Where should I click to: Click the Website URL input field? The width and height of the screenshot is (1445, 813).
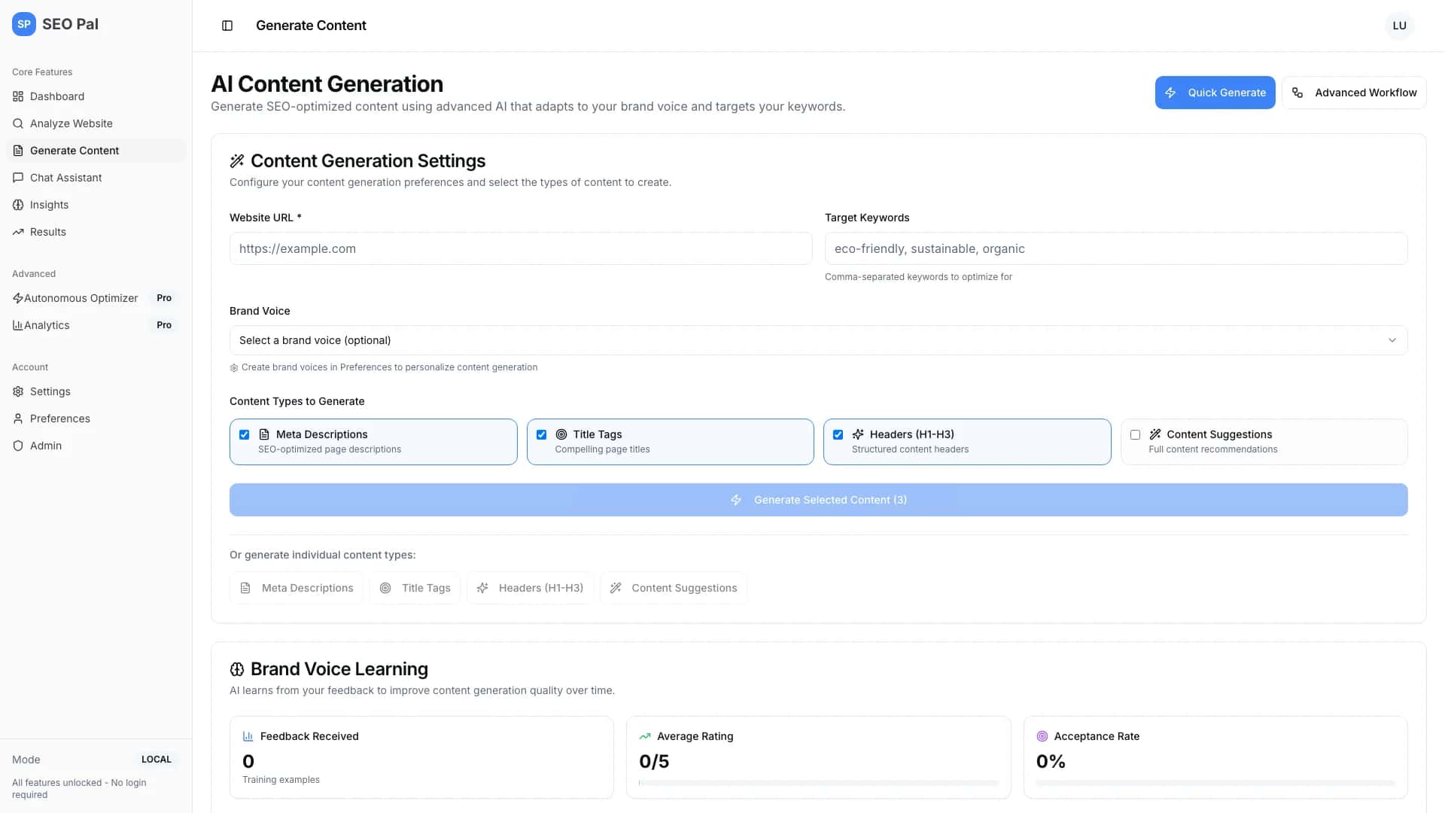point(520,248)
